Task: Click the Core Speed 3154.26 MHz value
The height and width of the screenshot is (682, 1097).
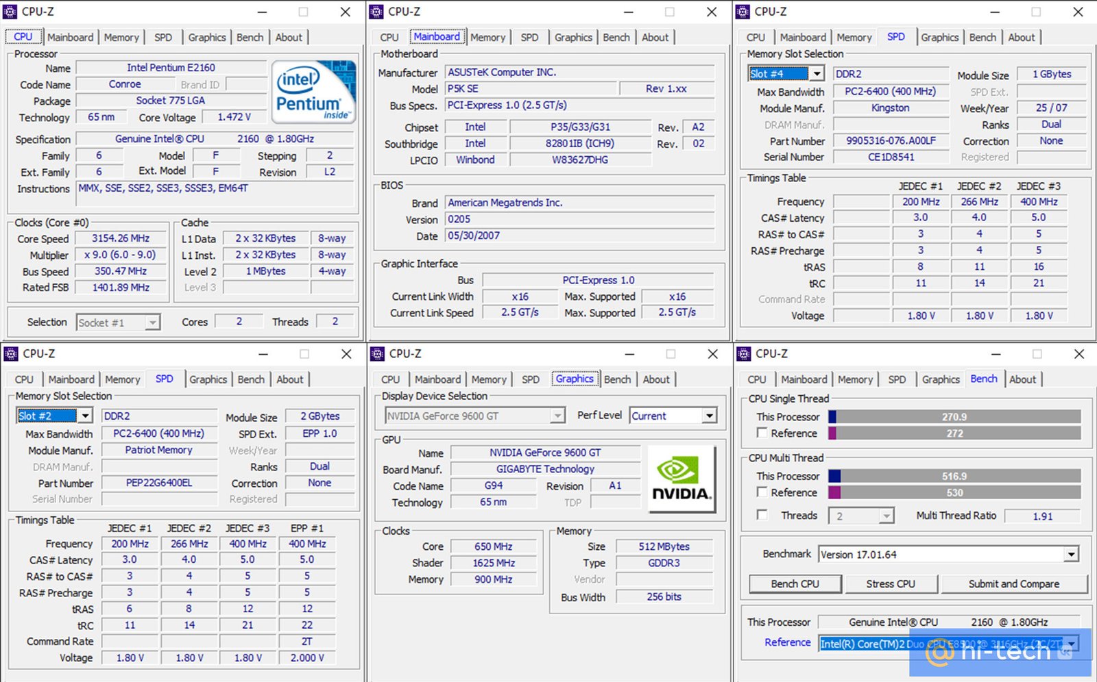Action: [x=121, y=238]
